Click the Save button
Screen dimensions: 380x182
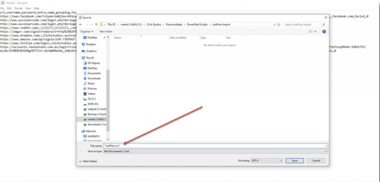[x=295, y=161]
